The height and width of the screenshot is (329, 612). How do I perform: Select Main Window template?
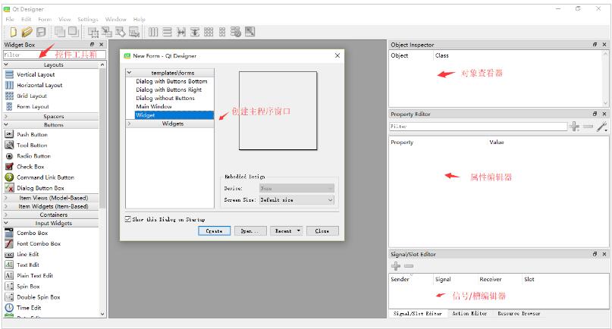click(x=154, y=107)
